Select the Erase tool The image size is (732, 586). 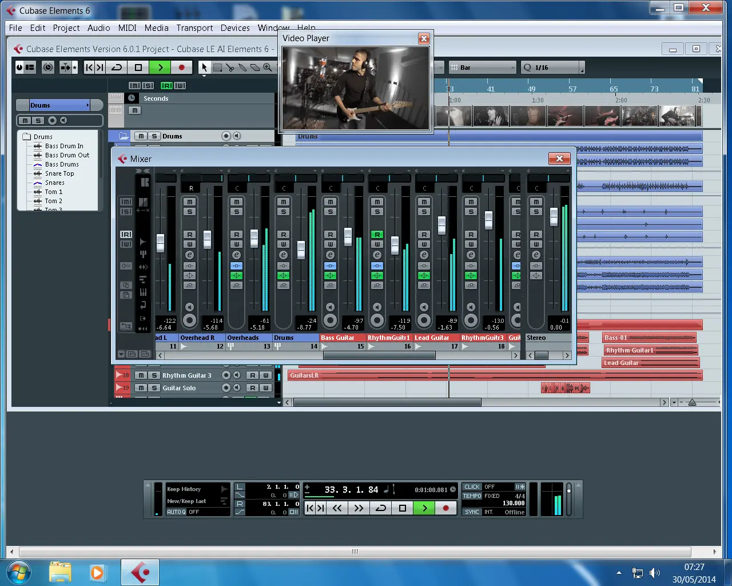[x=255, y=68]
